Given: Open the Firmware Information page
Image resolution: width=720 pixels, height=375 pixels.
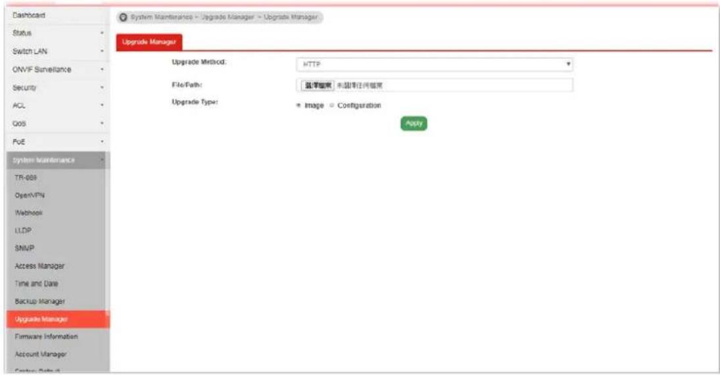Looking at the screenshot, I should point(55,336).
